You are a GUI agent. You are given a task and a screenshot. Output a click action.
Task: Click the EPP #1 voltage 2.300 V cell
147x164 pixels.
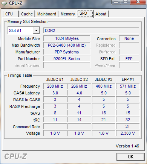pos(128,133)
